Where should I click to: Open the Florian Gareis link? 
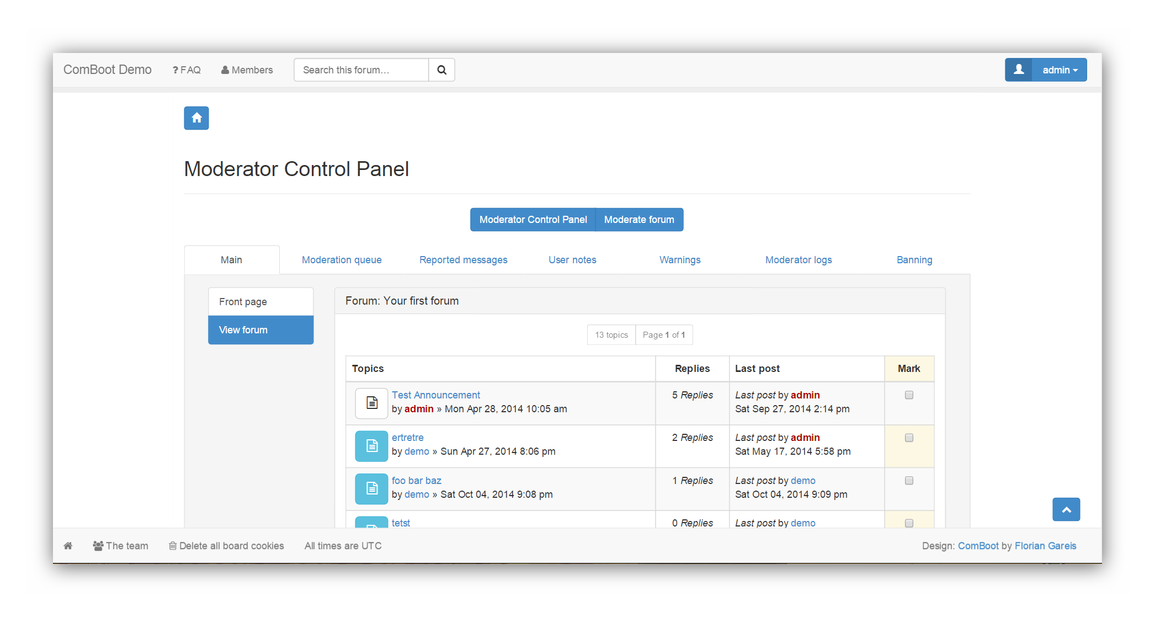point(1045,546)
